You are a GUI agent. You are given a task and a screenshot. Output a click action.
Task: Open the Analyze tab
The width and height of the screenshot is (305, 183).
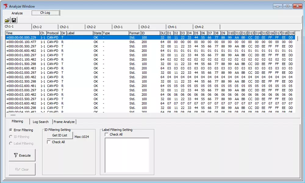(x=17, y=13)
